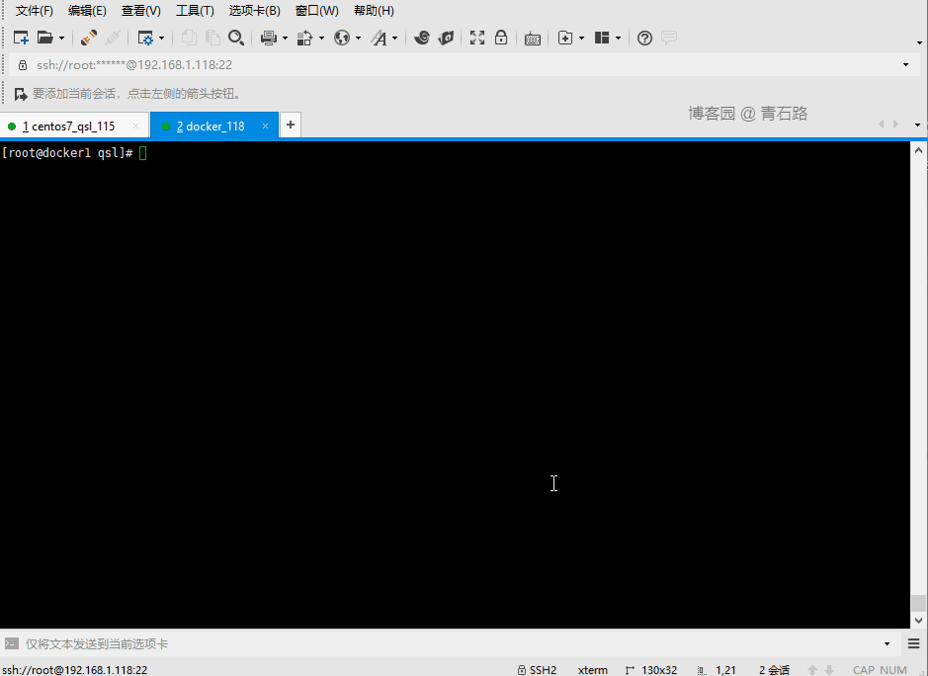Expand the Properties icon dropdown arrow
928x676 pixels.
[x=161, y=39]
